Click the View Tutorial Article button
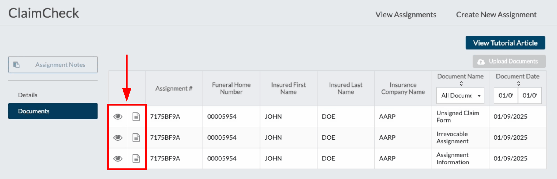This screenshot has height=179, width=557. point(505,43)
